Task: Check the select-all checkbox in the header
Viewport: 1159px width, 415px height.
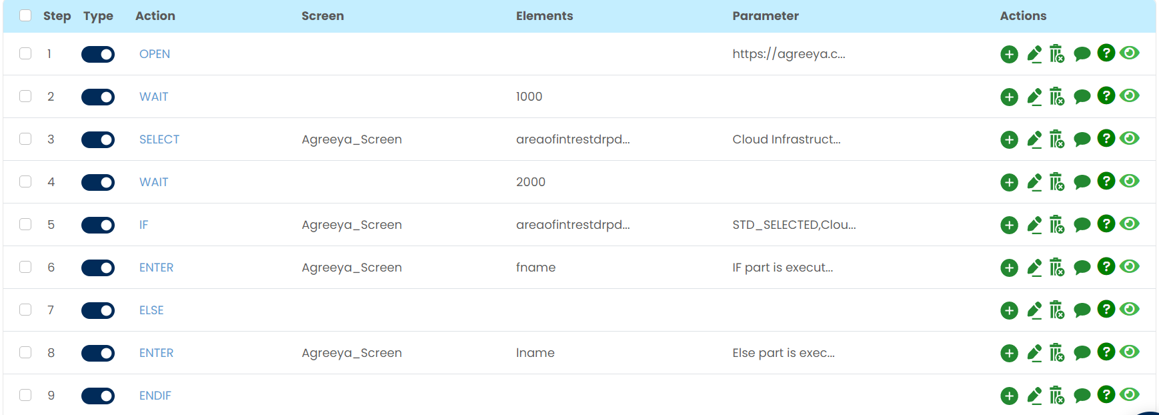Action: pyautogui.click(x=25, y=15)
